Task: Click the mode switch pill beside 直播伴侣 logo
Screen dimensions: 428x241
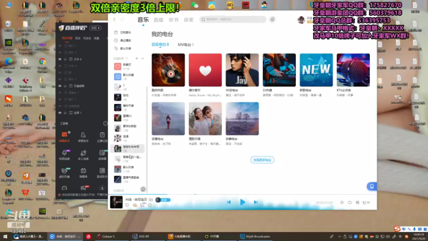Action: [95, 28]
